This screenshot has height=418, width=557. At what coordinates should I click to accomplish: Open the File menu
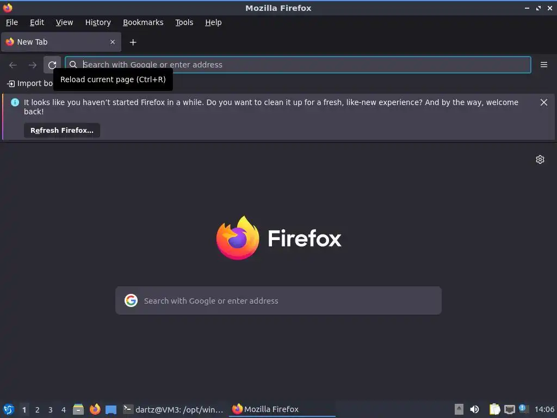tap(12, 22)
